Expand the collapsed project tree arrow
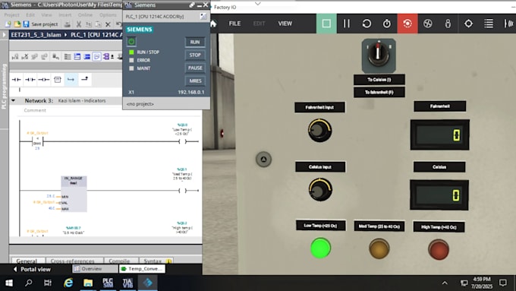 pyautogui.click(x=4, y=35)
